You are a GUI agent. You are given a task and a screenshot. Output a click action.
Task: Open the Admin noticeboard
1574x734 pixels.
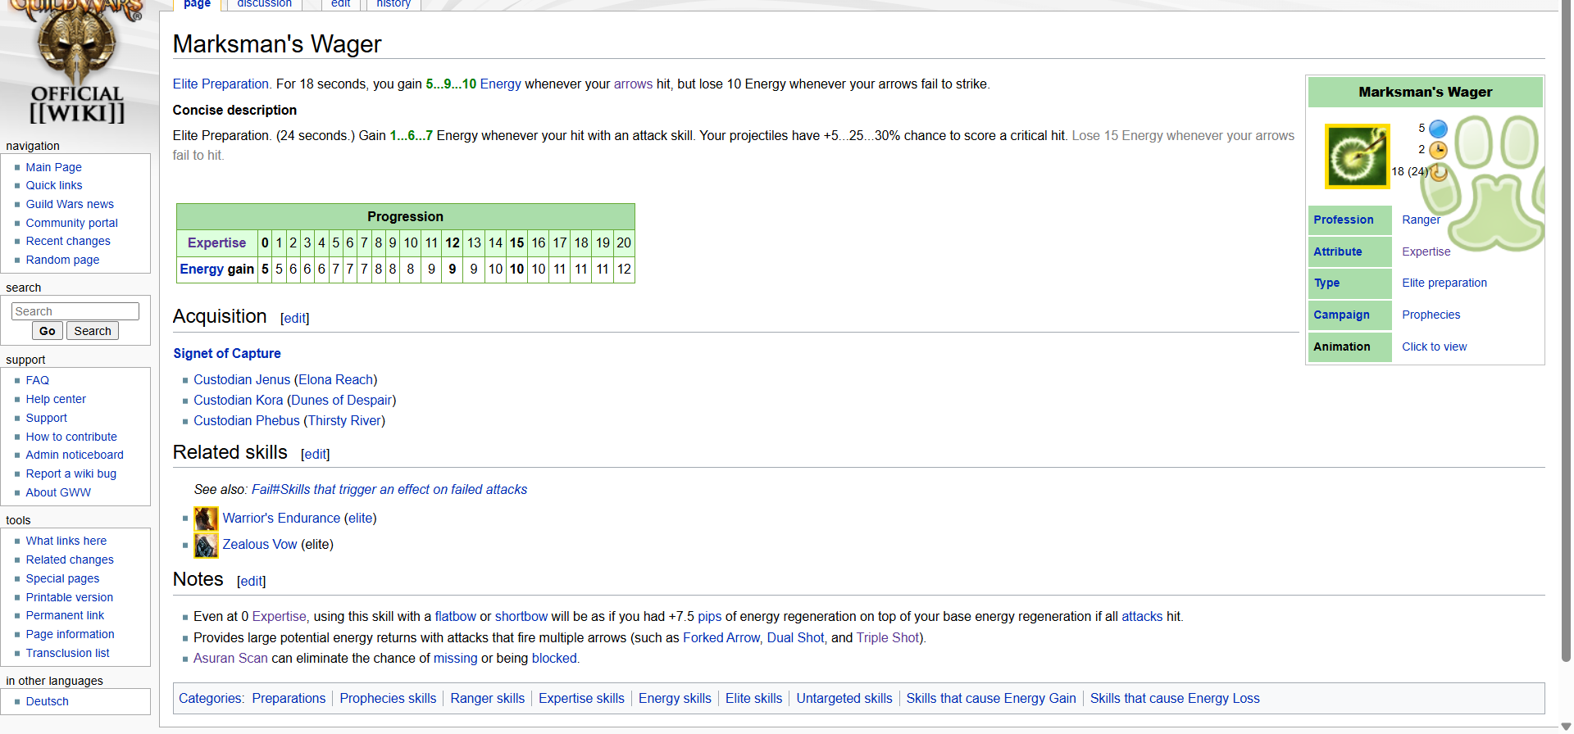(x=75, y=455)
